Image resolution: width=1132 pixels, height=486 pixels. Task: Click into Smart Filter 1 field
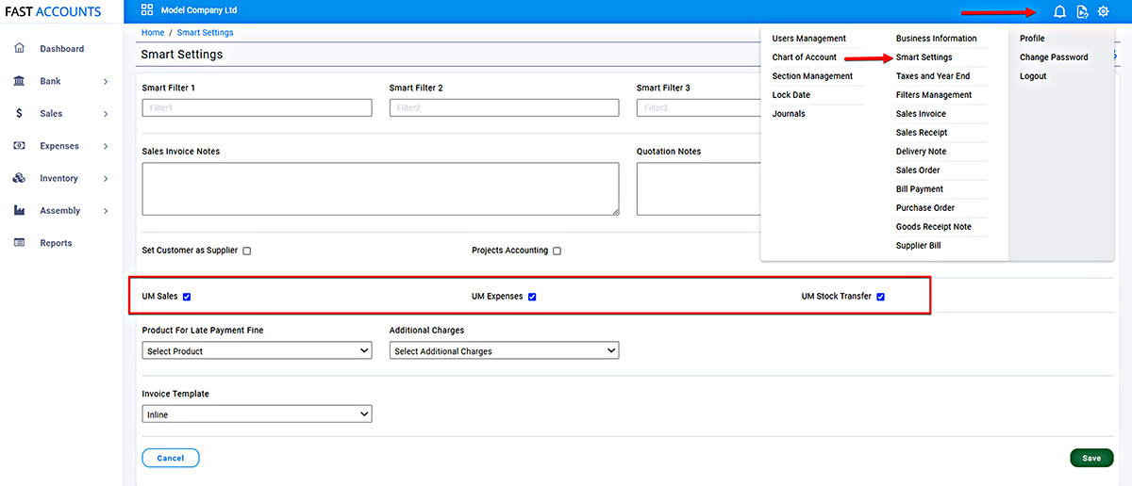257,107
